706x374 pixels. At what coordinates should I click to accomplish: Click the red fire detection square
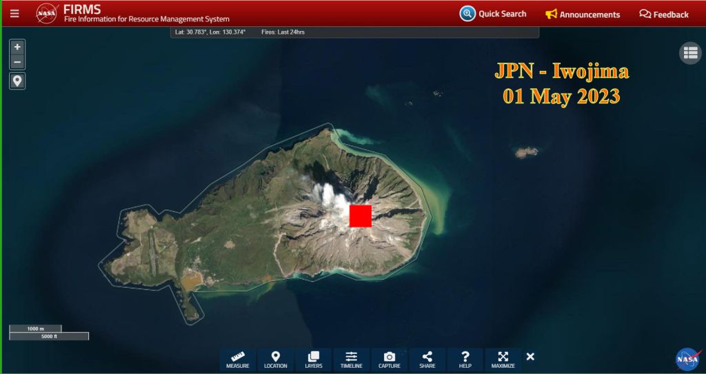361,216
